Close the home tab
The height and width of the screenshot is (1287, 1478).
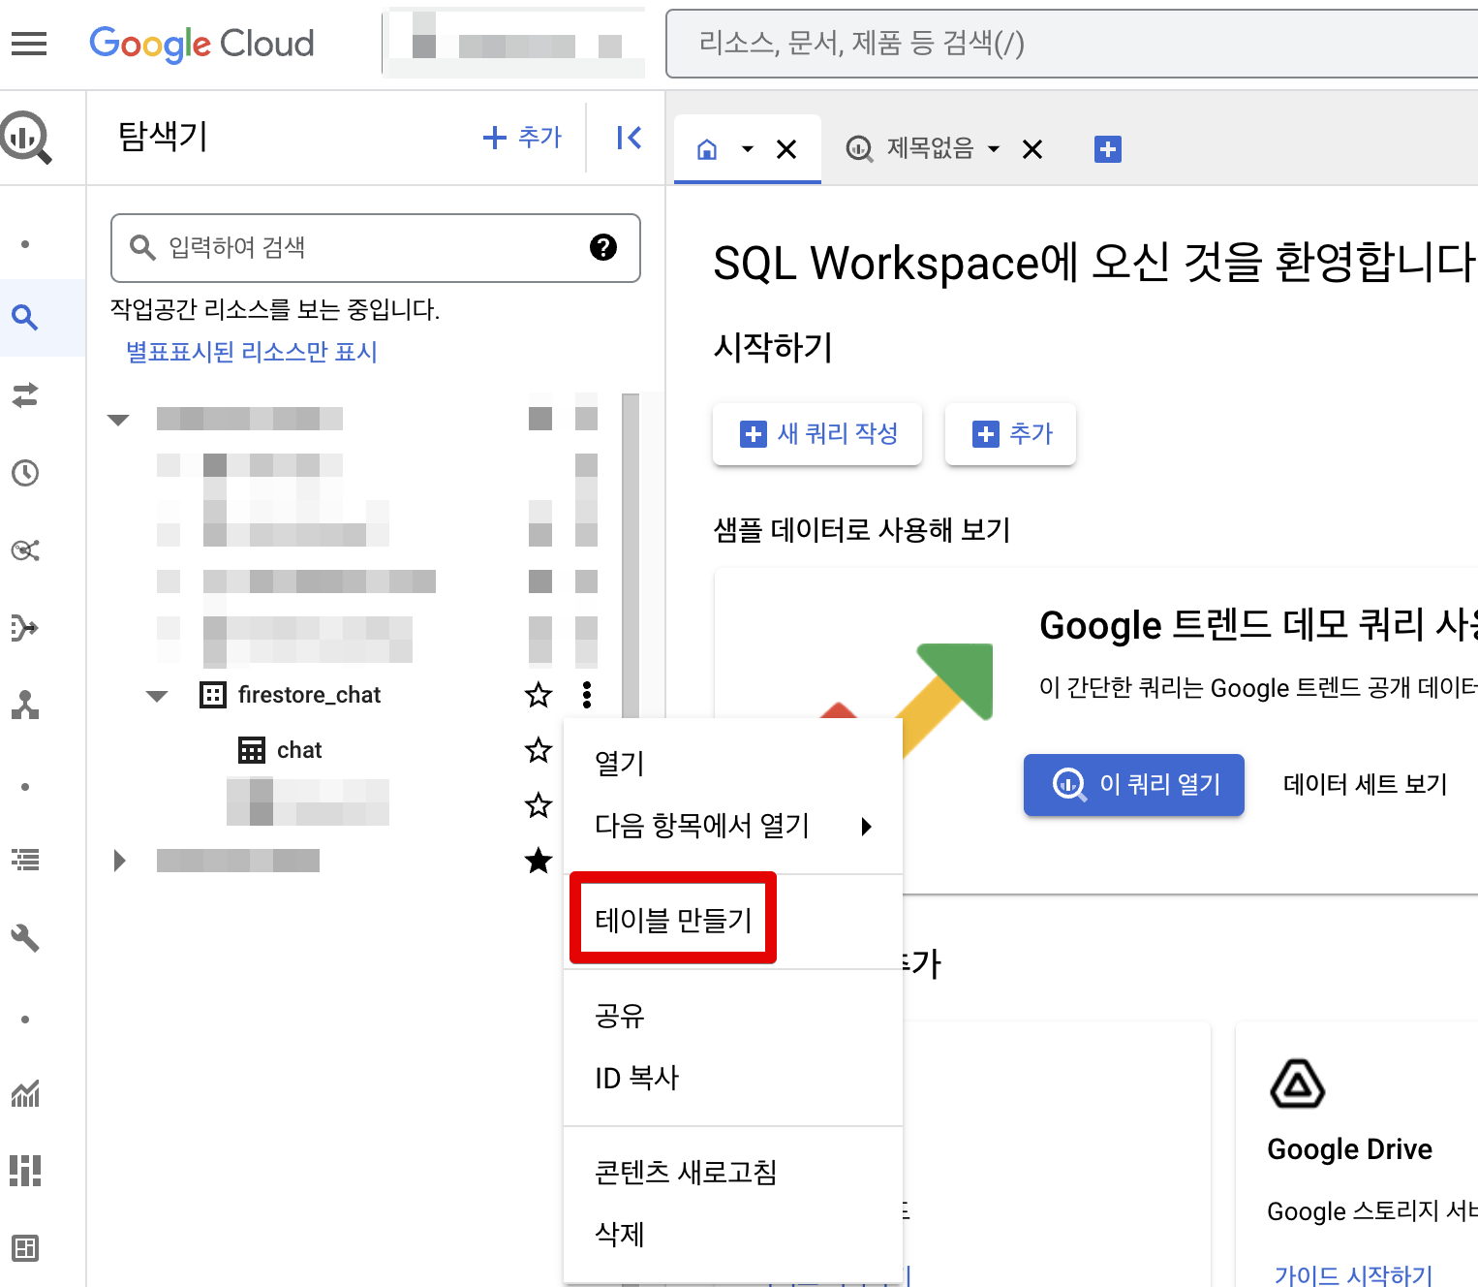(x=786, y=149)
